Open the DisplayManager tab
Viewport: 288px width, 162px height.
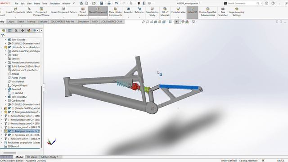29,31
